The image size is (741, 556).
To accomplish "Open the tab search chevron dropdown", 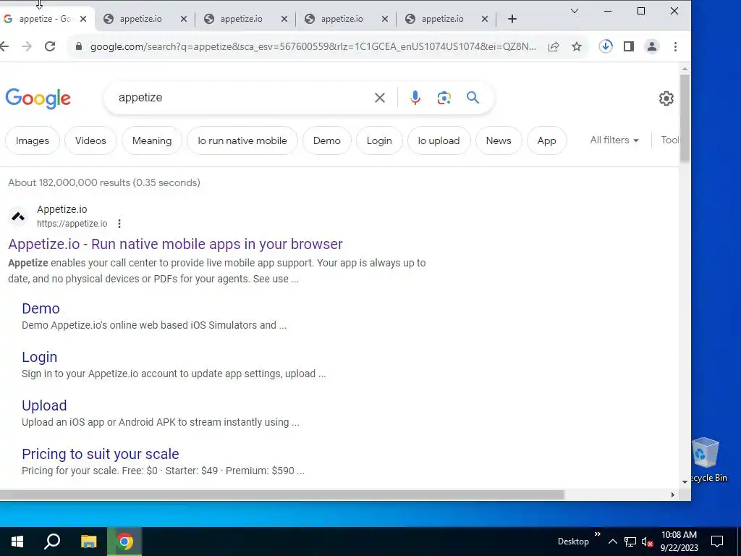I will [575, 11].
